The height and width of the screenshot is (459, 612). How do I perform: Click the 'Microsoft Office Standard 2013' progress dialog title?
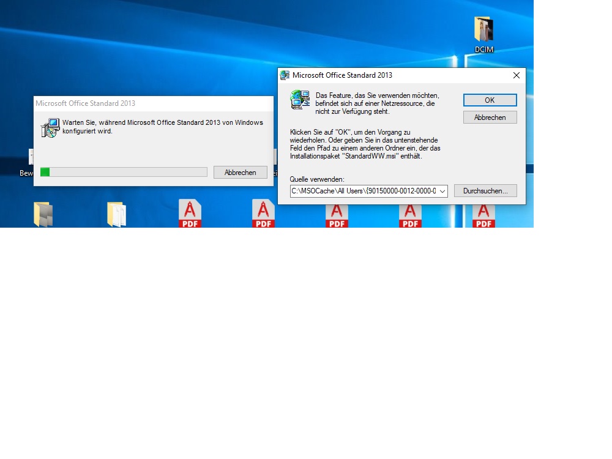pyautogui.click(x=86, y=103)
